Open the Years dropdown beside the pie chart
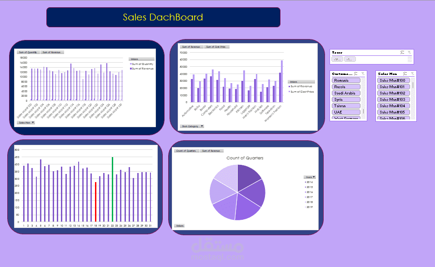This screenshot has height=267, width=435. click(310, 177)
